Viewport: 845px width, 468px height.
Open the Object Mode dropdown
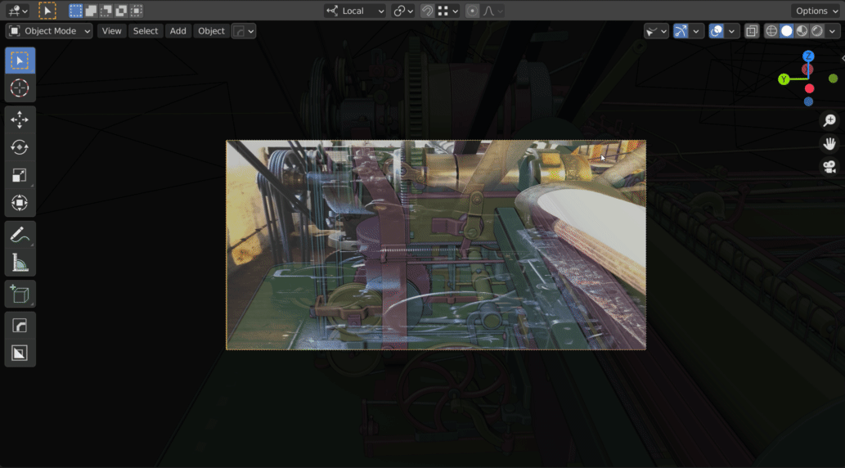pos(49,31)
